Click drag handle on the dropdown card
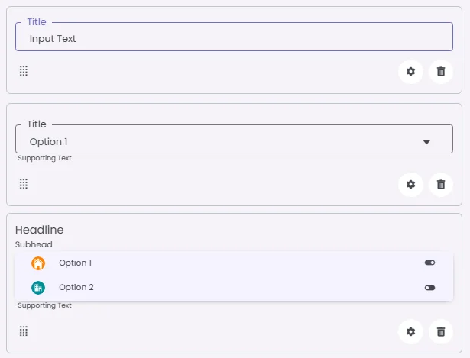This screenshot has height=358, width=470. point(24,184)
